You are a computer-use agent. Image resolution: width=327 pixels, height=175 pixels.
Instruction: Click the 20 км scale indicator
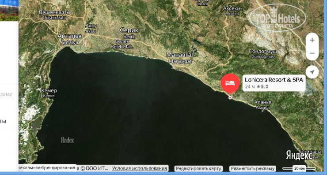(x=299, y=168)
